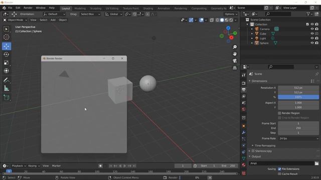The width and height of the screenshot is (321, 180).
Task: Open the Global transform orientation dropdown
Action: 114,14
